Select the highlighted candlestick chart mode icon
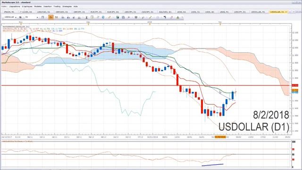 pos(51,17)
